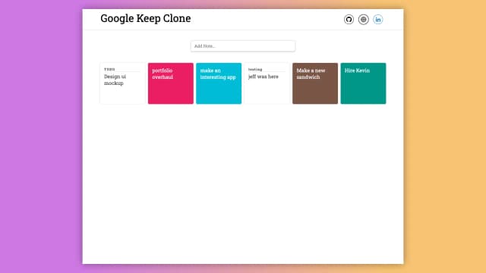Open the brown 'Make a new sandwich' note
This screenshot has width=486, height=273.
tap(315, 83)
